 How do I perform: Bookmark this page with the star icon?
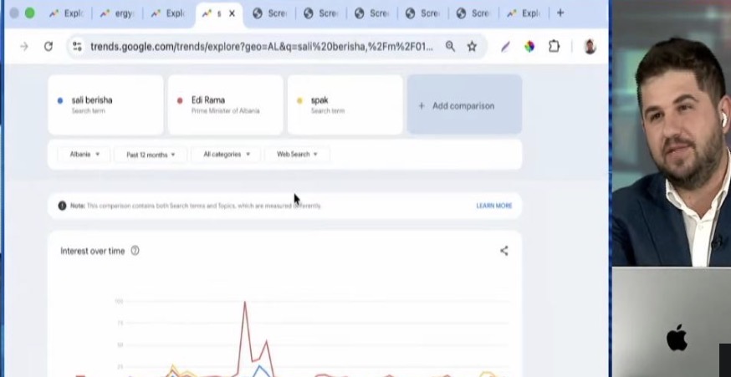(x=472, y=47)
